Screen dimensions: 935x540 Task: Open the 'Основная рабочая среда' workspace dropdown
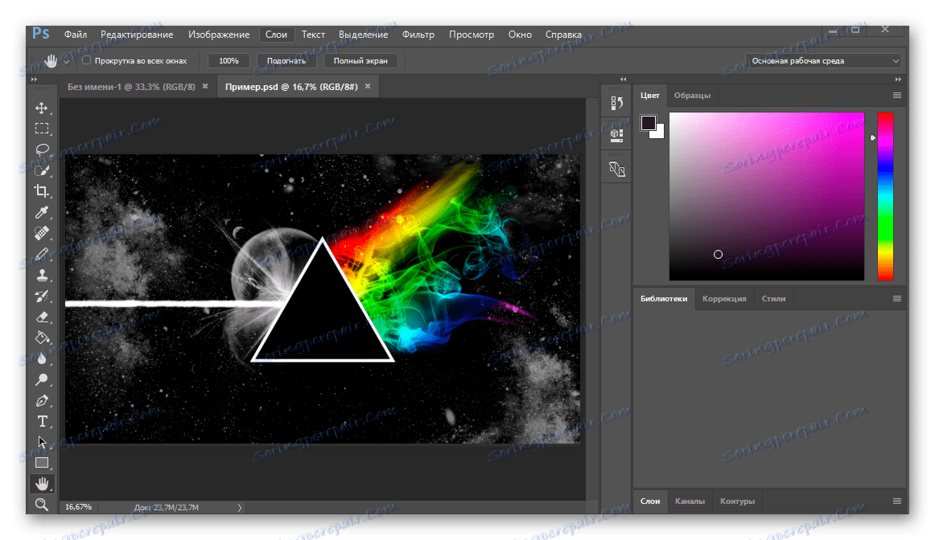tap(823, 61)
